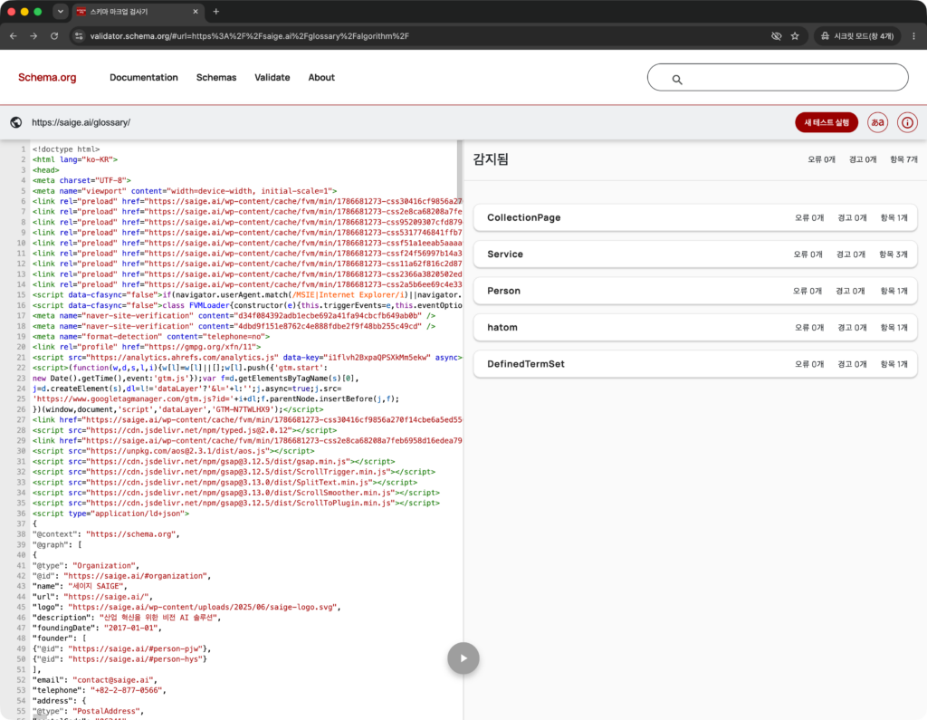The width and height of the screenshot is (927, 720).
Task: Expand the Service result row
Action: [x=695, y=254]
